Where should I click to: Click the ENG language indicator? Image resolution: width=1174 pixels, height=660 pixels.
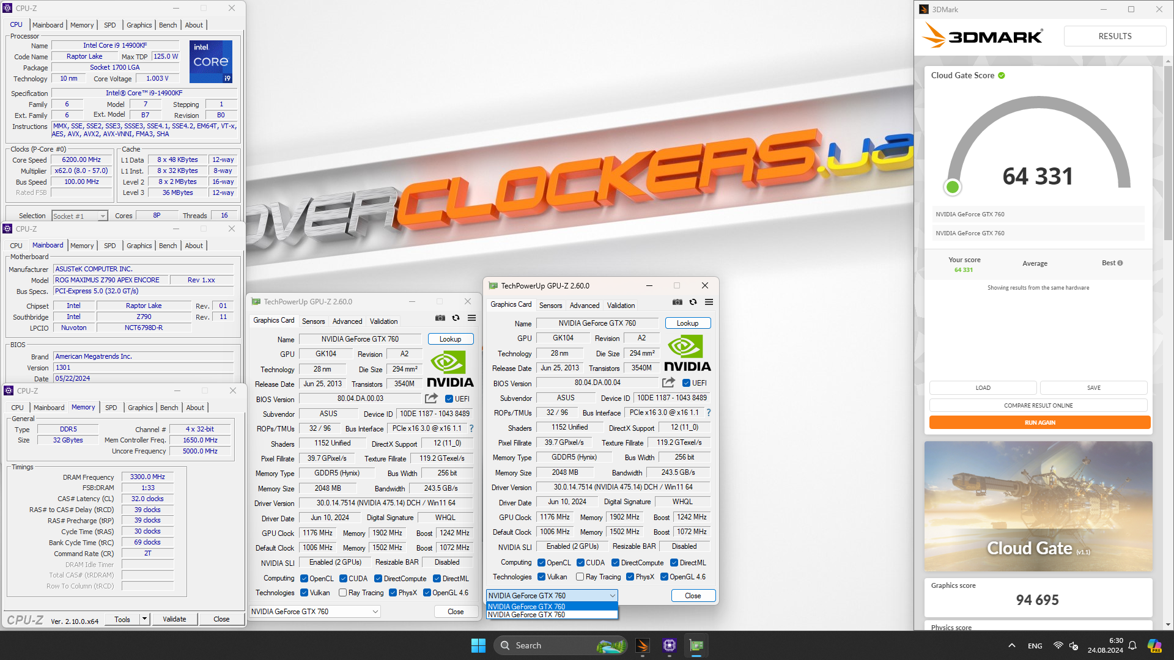point(1035,646)
